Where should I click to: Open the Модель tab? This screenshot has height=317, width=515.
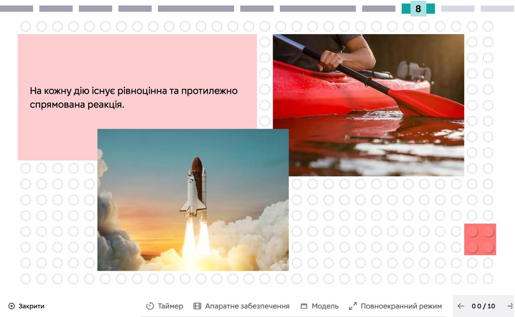coord(325,306)
